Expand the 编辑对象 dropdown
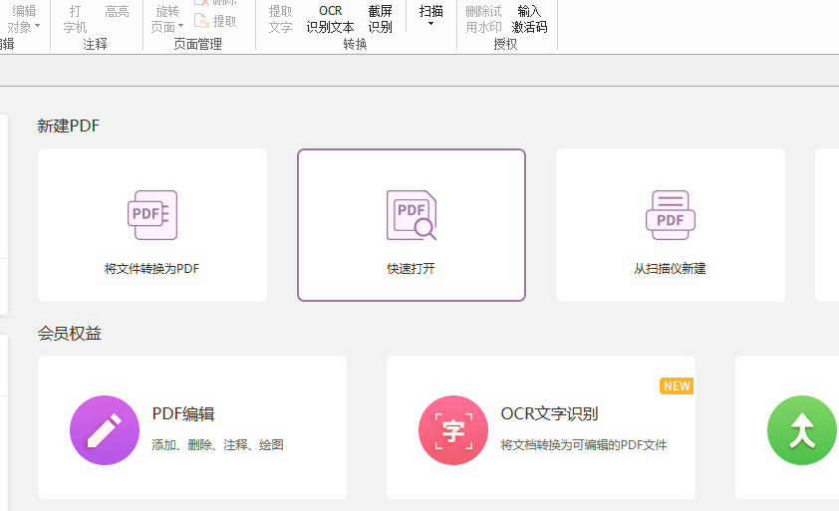Screen dimensions: 839x511 (37, 28)
